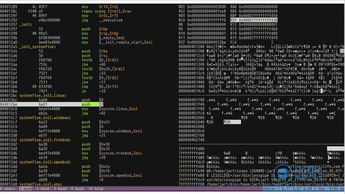
Task: Click mov $syscon.freebsd,%esi line
Action: [112, 153]
